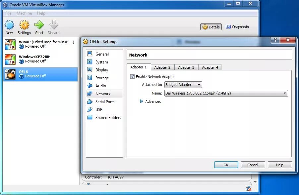Open the USB settings category
Viewport: 299px width, 195px height.
click(104, 109)
